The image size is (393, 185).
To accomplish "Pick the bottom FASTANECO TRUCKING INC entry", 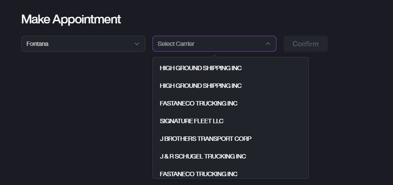I will (198, 174).
